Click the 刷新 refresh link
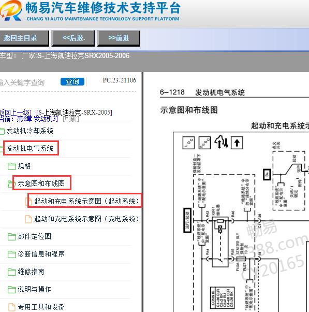The width and height of the screenshot is (309, 312). point(71,119)
